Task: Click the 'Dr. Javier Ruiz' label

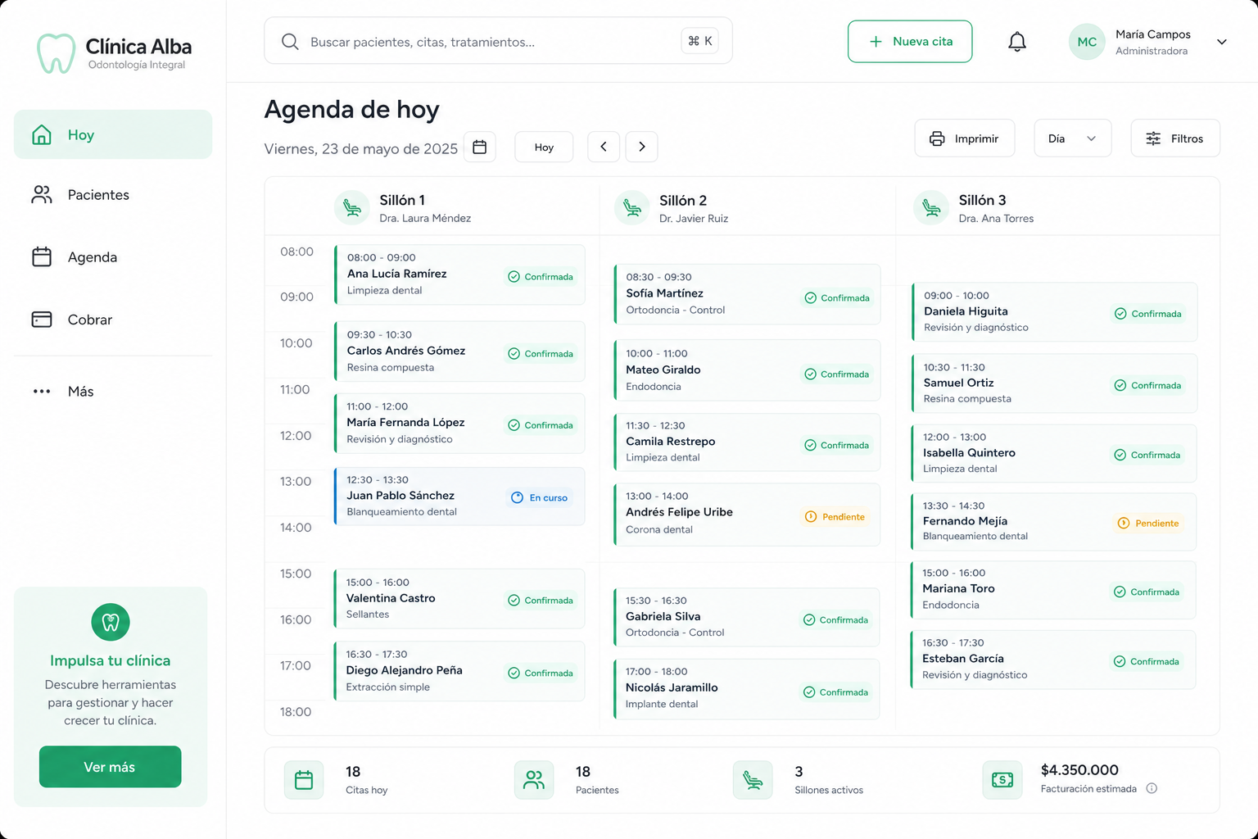Action: [x=694, y=219]
